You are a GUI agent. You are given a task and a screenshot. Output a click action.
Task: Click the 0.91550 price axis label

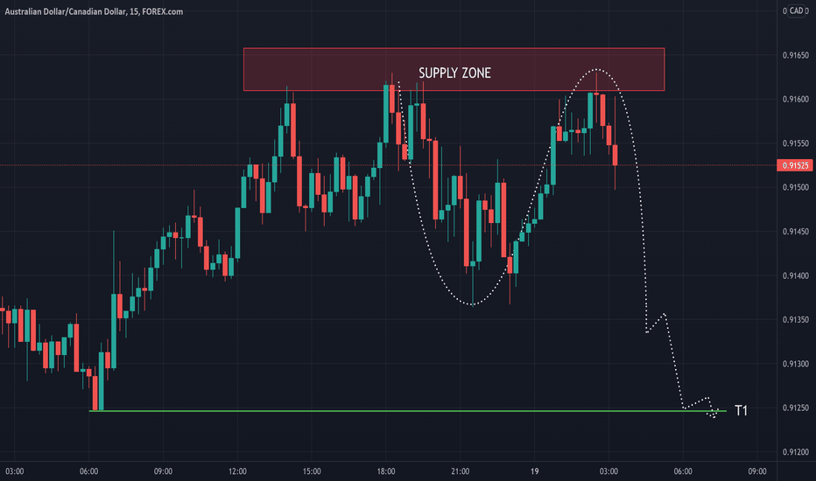pyautogui.click(x=796, y=143)
